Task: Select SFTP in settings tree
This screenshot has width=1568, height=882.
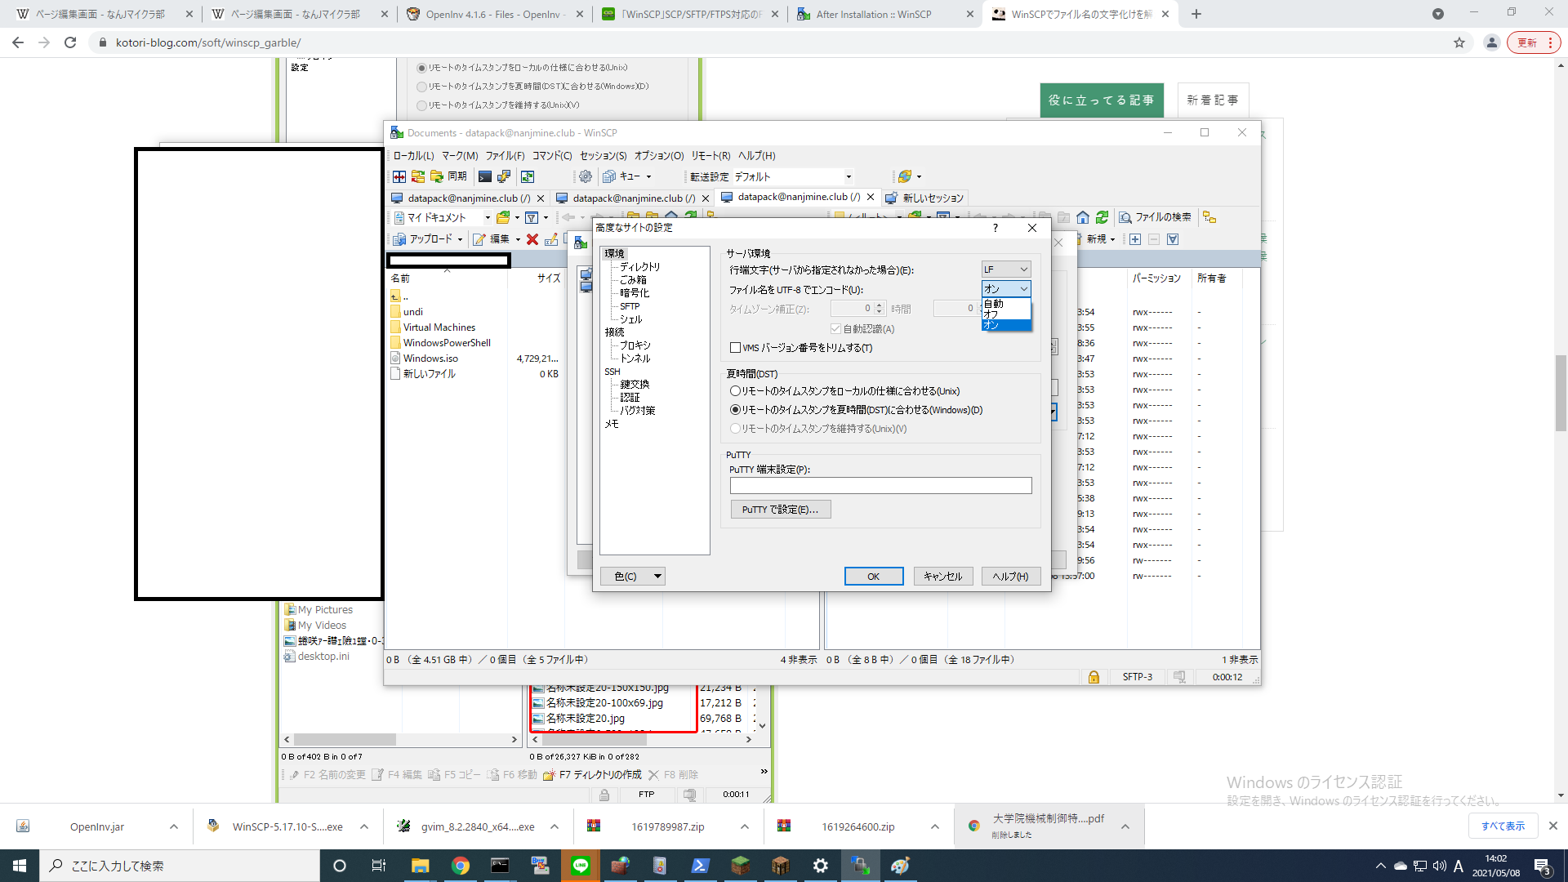Action: point(630,306)
